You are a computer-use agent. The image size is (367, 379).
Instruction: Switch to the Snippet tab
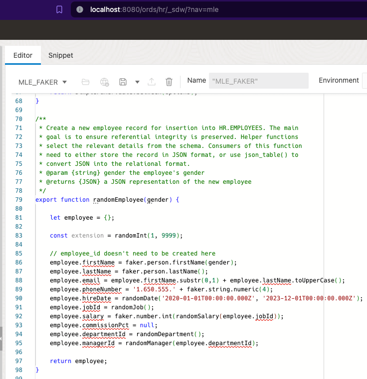(x=60, y=55)
